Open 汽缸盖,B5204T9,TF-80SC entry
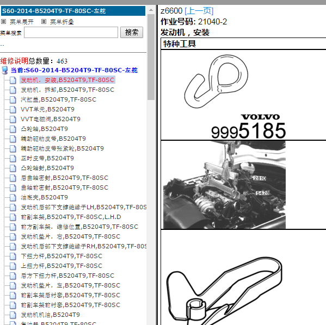326x325 pixels. point(58,99)
